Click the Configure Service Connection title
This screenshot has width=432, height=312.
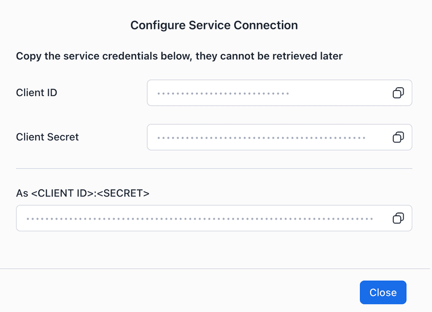214,25
